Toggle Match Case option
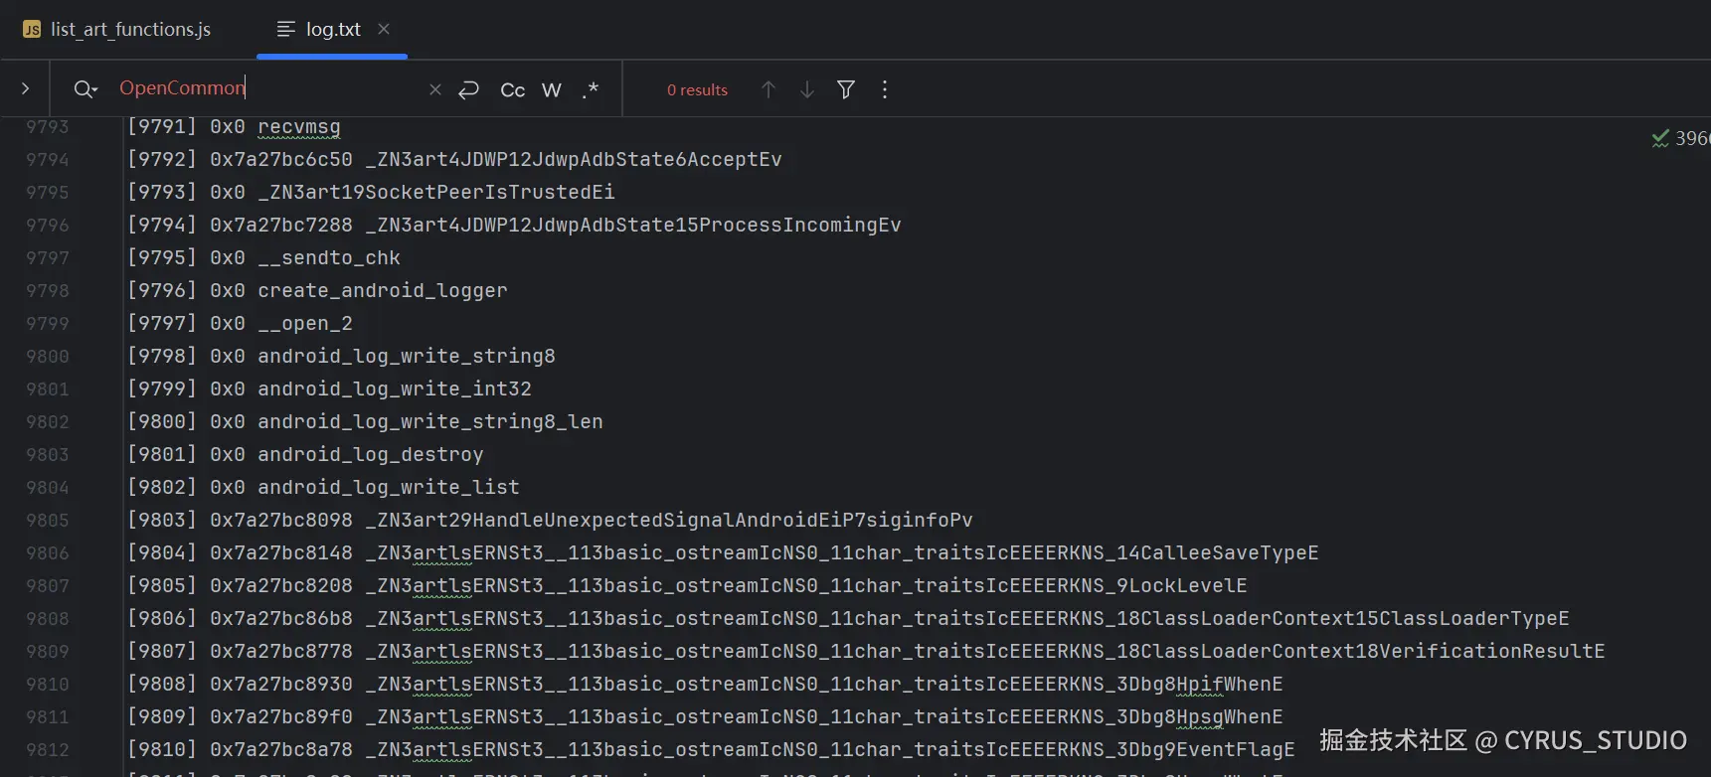Screen dimensions: 1711x777 pos(513,89)
